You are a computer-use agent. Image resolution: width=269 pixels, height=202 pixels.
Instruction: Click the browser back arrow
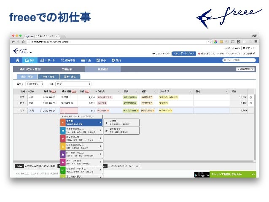13,42
